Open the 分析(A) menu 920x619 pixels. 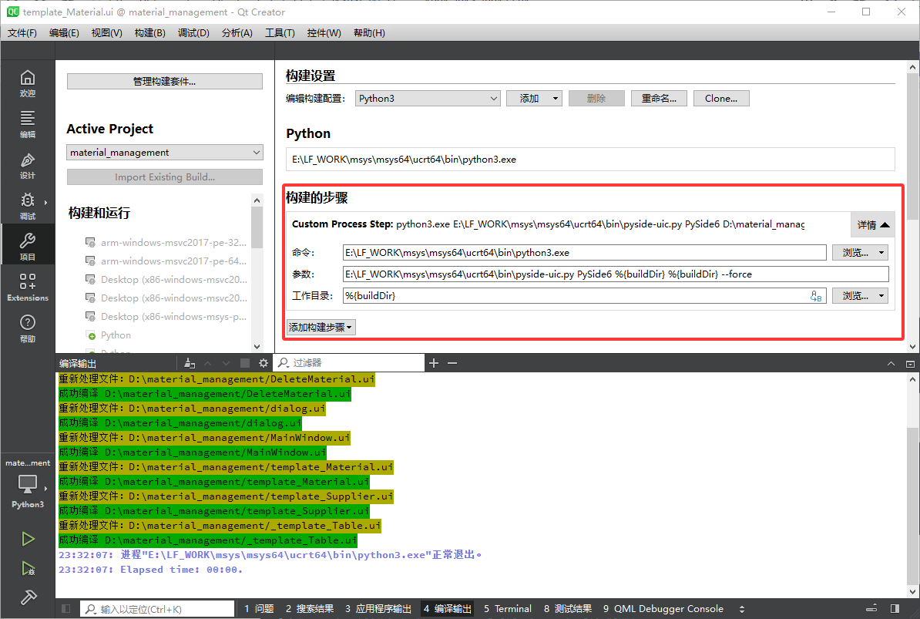tap(237, 33)
